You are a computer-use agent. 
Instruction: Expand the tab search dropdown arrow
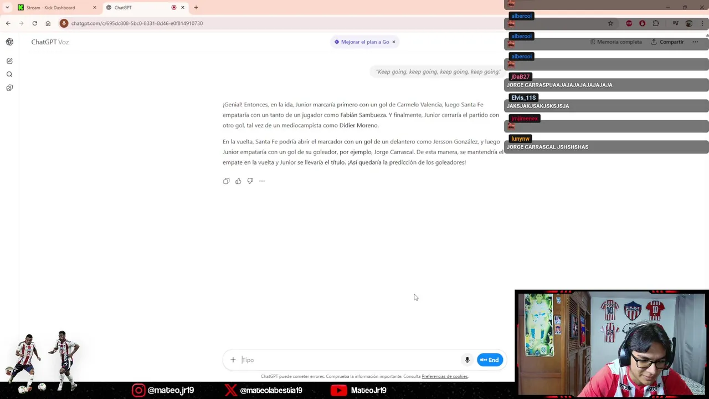pyautogui.click(x=7, y=8)
